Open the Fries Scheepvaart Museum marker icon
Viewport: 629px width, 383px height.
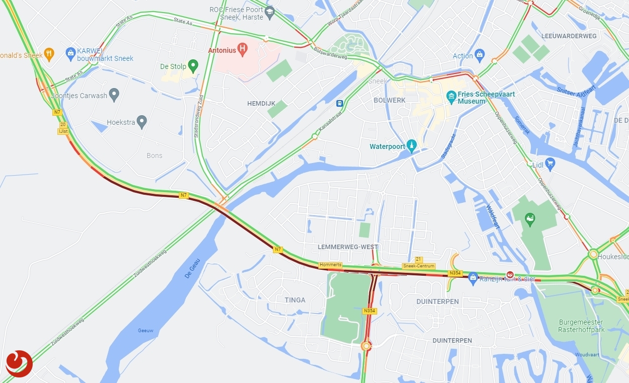click(x=451, y=96)
